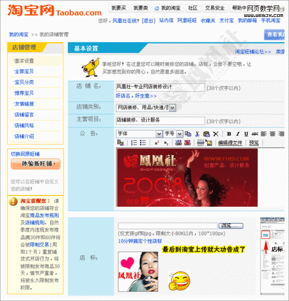This screenshot has height=301, width=289.
Task: Insert a web hyperlink
Action: pyautogui.click(x=178, y=143)
